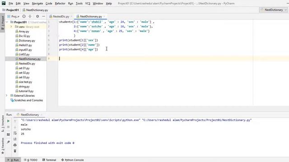Select set 03.py in project tree
Viewport: 289px width, 162px height.
tap(23, 77)
